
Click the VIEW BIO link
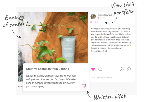97,22
